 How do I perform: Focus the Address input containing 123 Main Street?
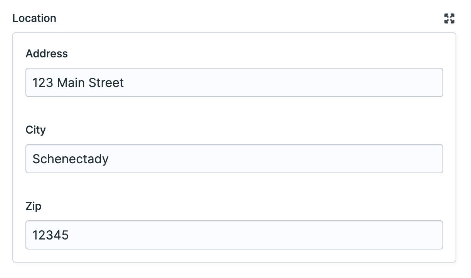click(x=234, y=82)
